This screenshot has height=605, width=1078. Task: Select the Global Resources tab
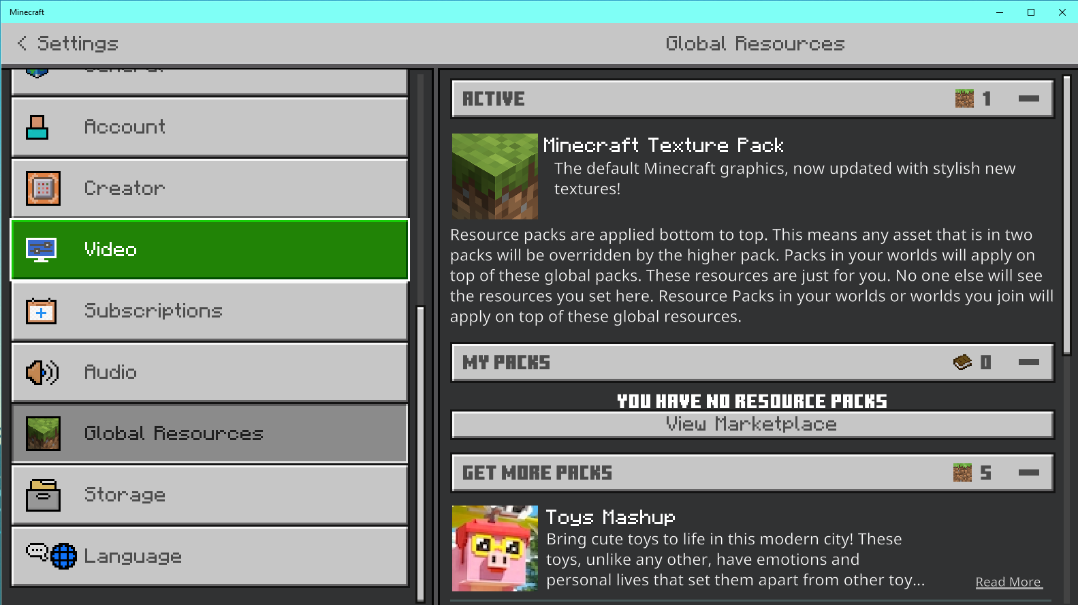tap(210, 434)
